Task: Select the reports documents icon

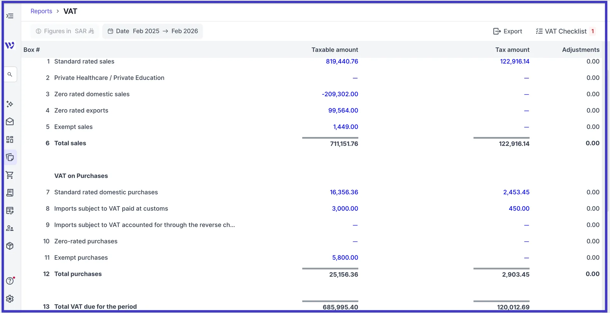Action: (10, 157)
